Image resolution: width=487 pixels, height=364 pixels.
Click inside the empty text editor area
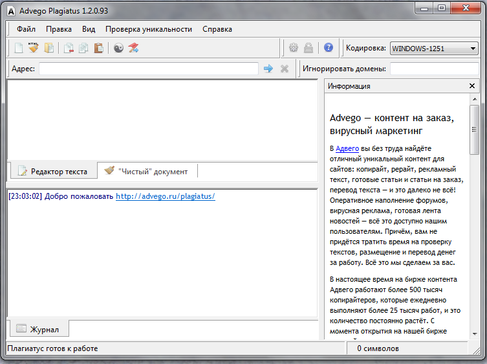pos(162,120)
